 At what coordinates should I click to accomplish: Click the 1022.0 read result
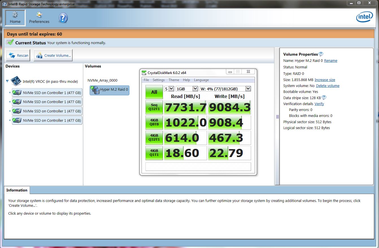[186, 123]
